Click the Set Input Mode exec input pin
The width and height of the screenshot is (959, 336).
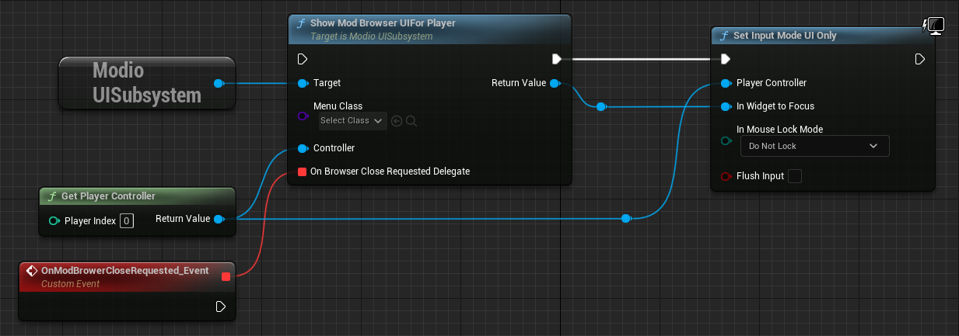(726, 59)
